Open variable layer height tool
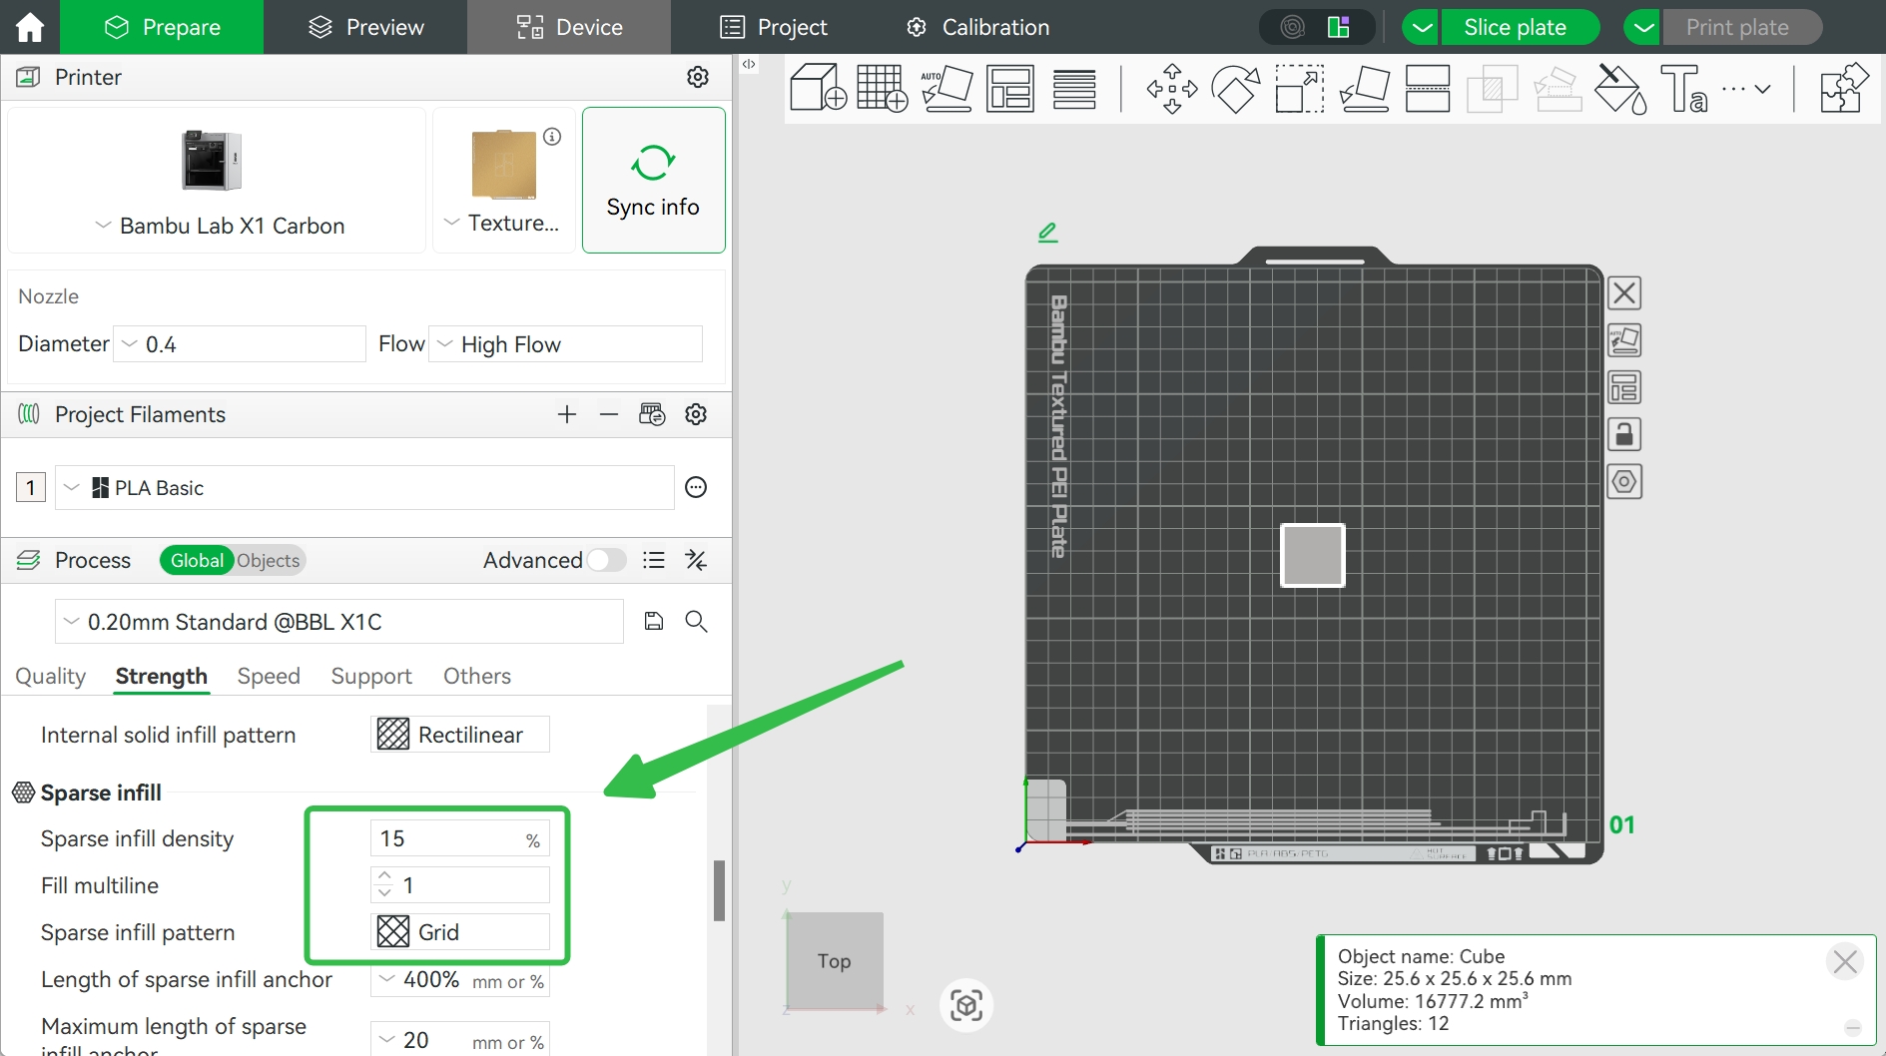Viewport: 1886px width, 1056px height. [x=1074, y=89]
